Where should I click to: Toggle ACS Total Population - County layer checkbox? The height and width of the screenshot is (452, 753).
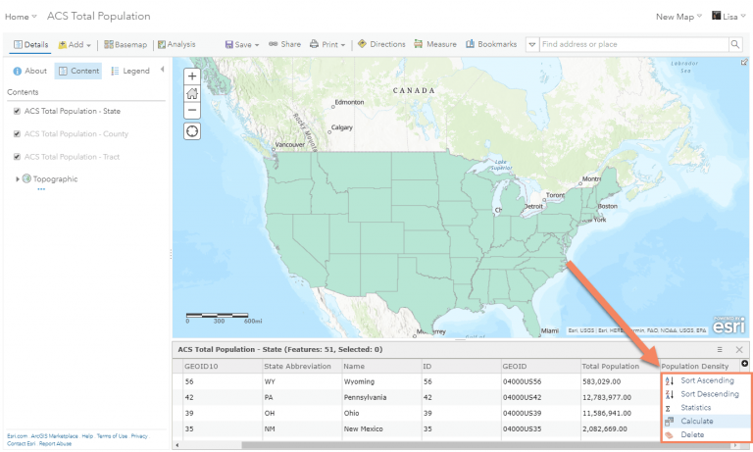(17, 134)
